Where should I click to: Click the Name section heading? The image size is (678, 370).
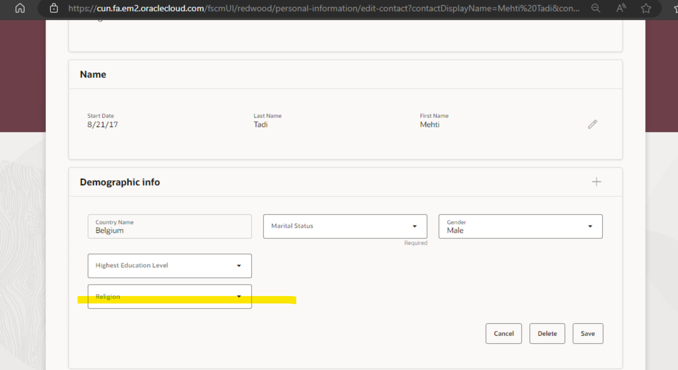point(93,74)
